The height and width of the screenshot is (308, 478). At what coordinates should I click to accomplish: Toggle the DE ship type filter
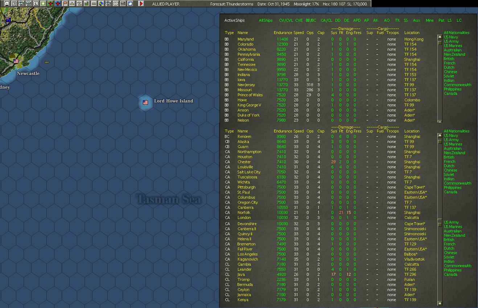[x=347, y=20]
